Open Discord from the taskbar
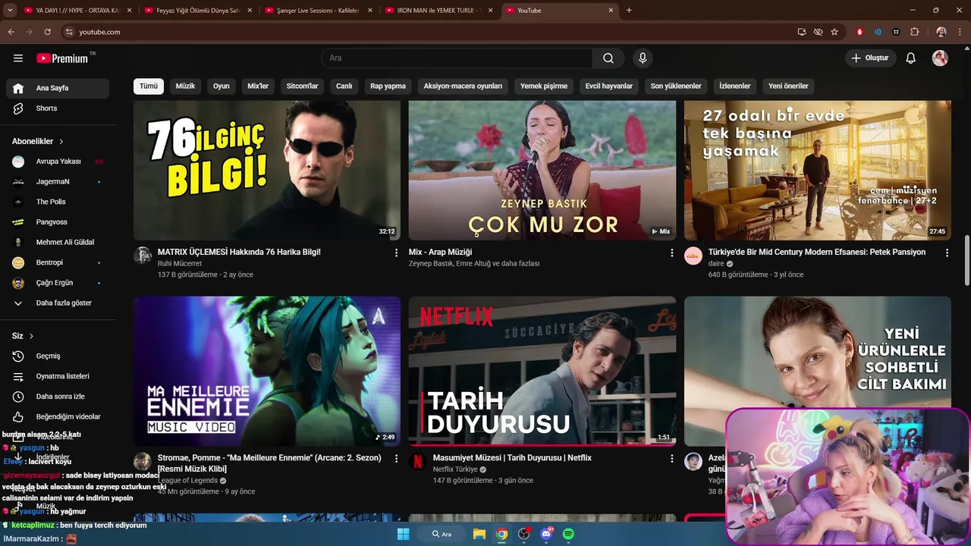This screenshot has height=546, width=971. coord(546,534)
